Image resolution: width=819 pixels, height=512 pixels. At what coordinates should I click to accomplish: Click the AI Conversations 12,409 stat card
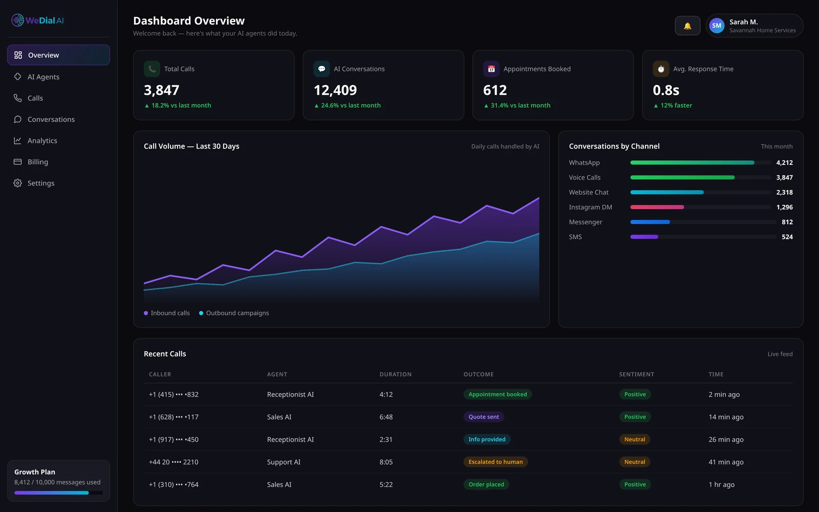point(383,85)
